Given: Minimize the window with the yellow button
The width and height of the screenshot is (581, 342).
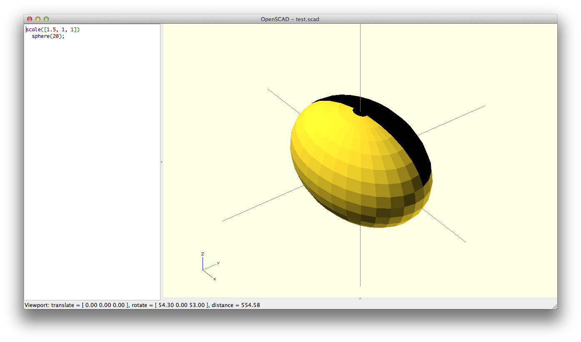Looking at the screenshot, I should [38, 19].
